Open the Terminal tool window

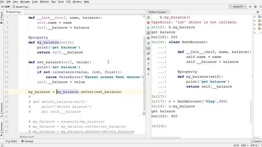click(27, 141)
